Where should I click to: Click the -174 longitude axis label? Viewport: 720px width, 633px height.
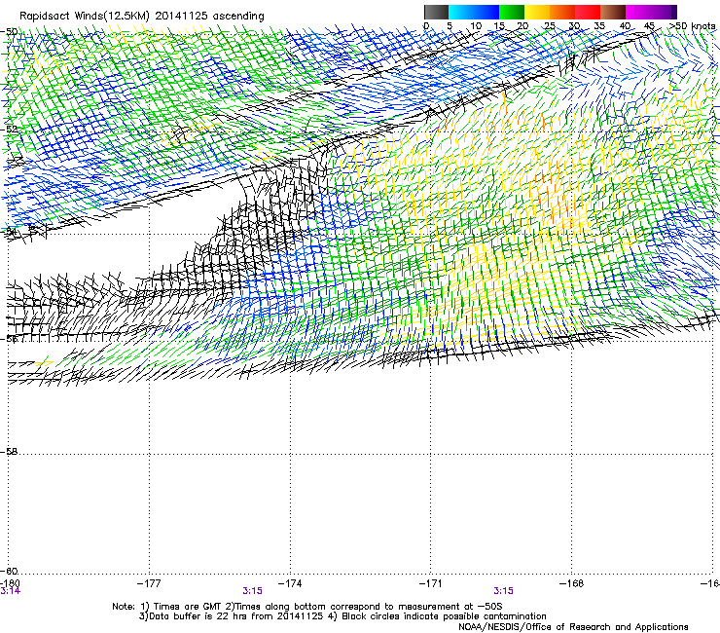(x=290, y=583)
